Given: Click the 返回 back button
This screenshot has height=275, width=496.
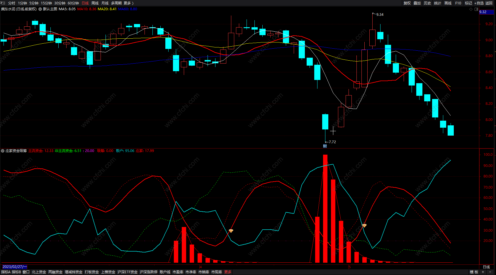Looking at the screenshot, I should click(x=489, y=3).
